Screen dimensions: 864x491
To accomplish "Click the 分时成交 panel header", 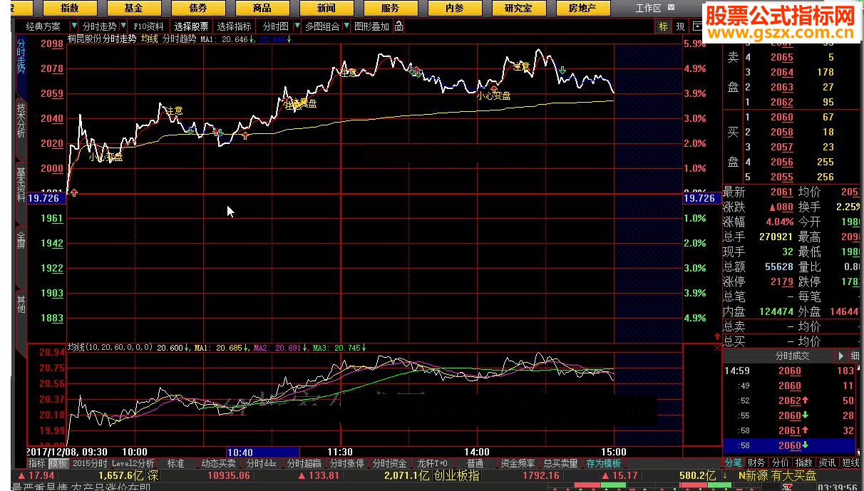I will pos(793,356).
